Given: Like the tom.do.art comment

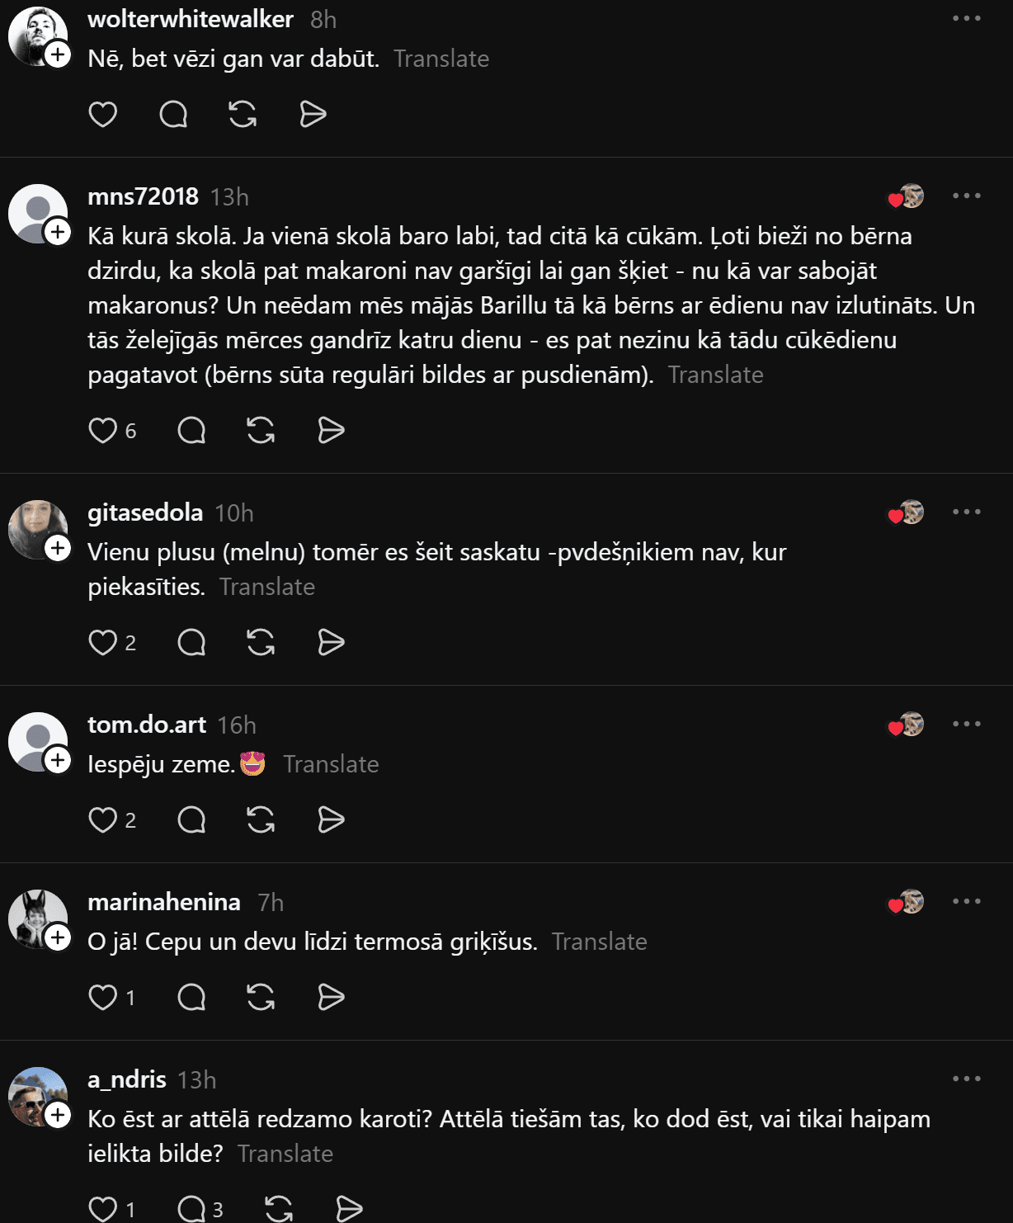Looking at the screenshot, I should (x=103, y=819).
